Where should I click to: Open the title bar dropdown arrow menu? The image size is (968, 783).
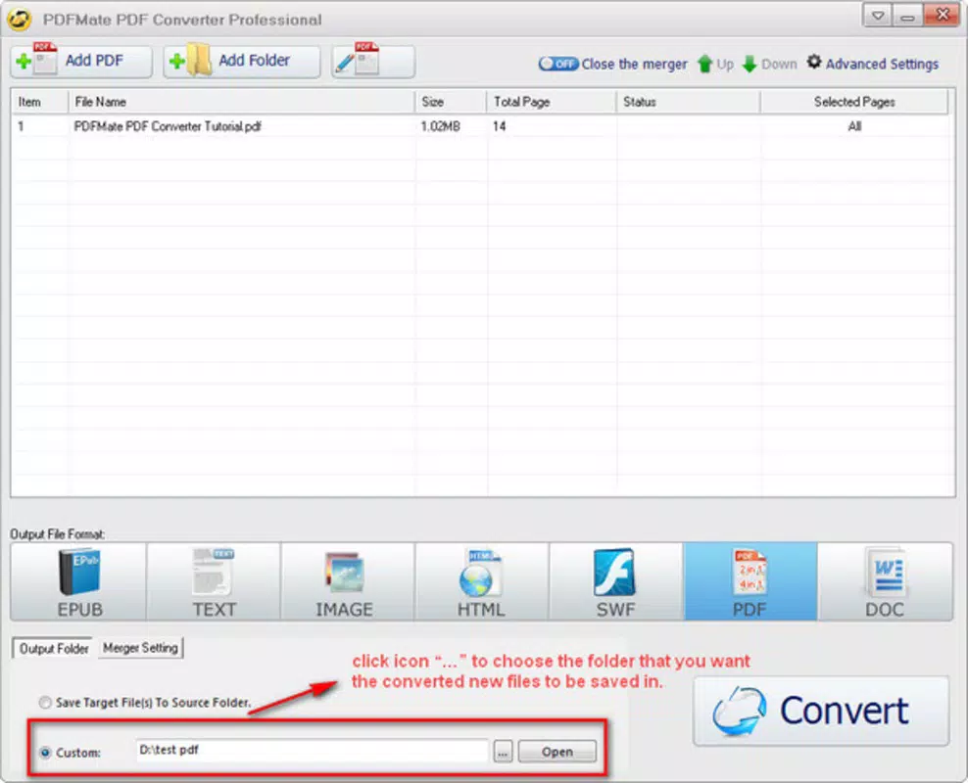[877, 16]
